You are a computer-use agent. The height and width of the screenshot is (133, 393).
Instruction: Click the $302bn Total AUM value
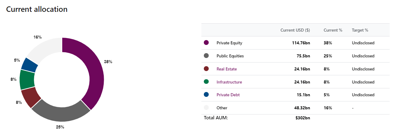tap(303, 118)
